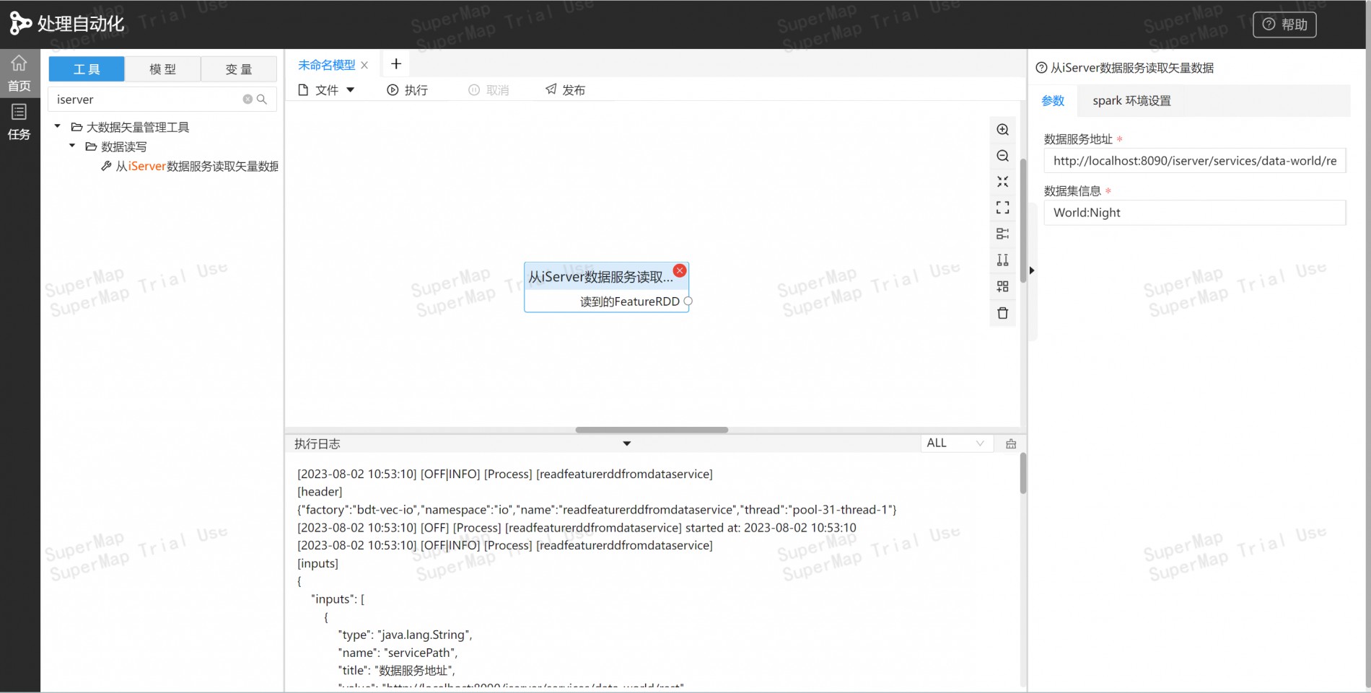The height and width of the screenshot is (693, 1371).
Task: Click the 取消 cancel button
Action: tap(489, 90)
